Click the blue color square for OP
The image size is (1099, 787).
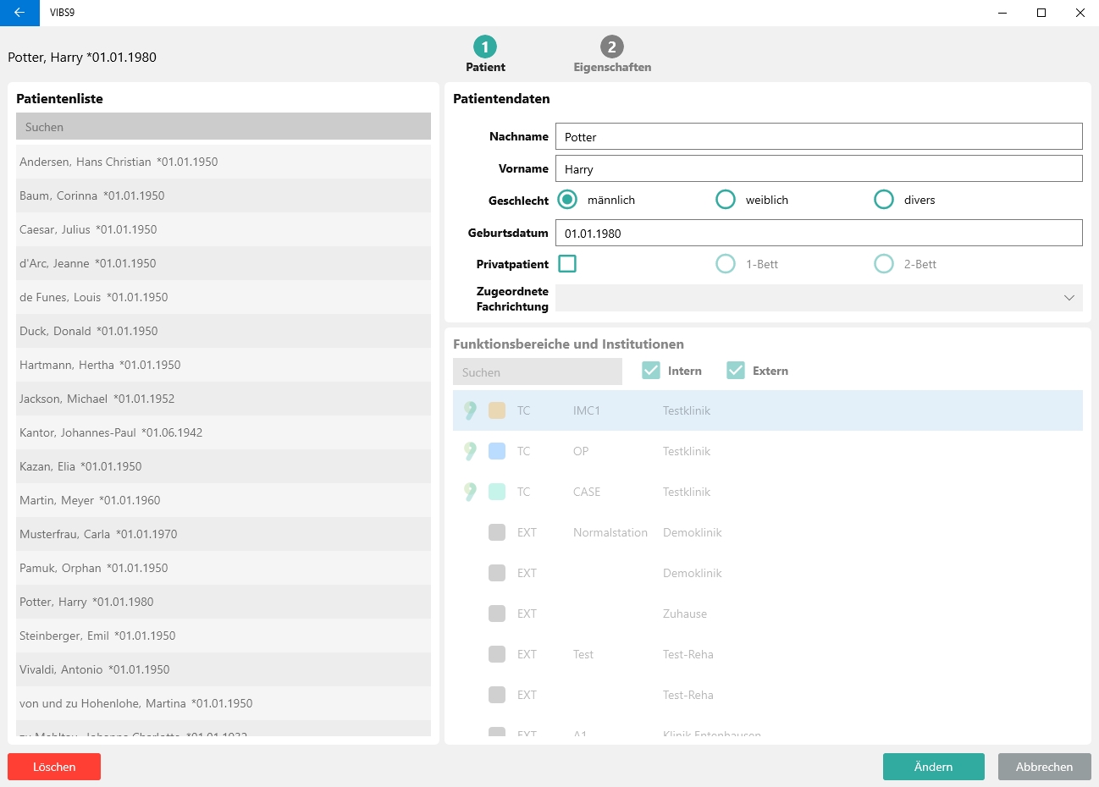coord(497,451)
